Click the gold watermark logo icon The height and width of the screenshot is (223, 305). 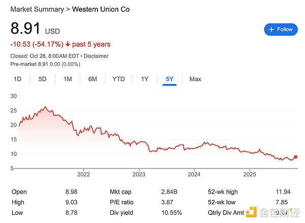point(251,211)
